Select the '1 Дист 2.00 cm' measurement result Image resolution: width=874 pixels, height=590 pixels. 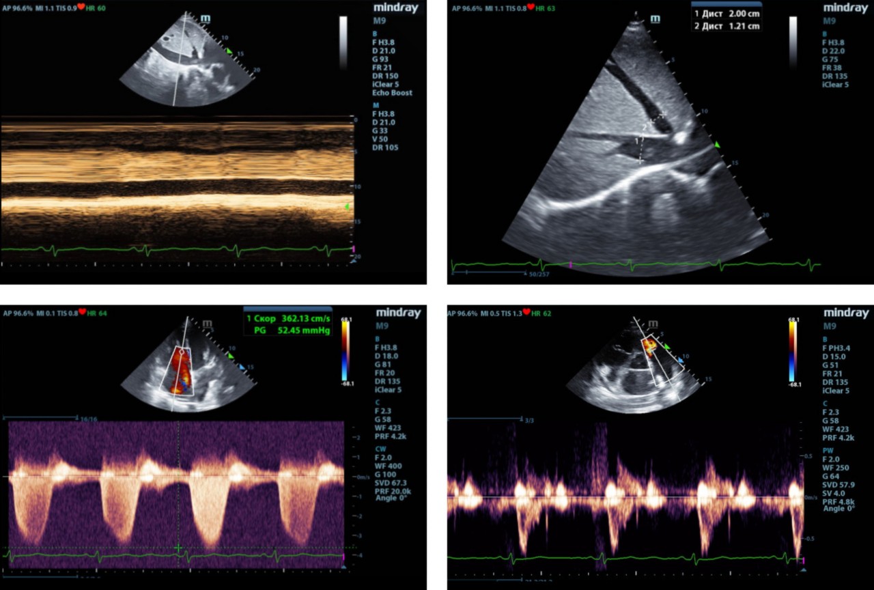click(x=726, y=14)
